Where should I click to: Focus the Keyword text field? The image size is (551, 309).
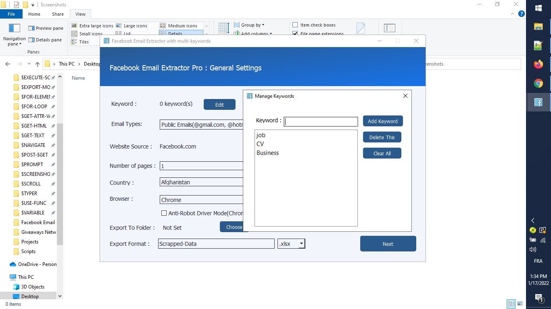[321, 122]
